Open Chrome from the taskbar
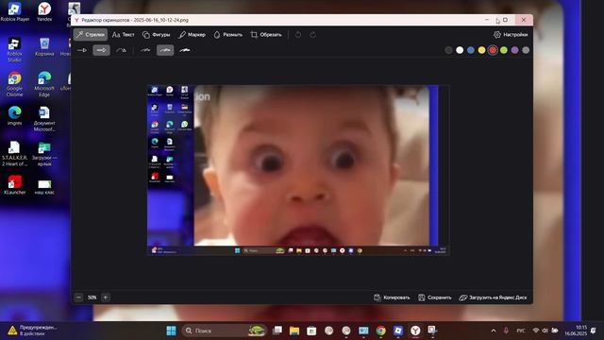Screen dimensions: 604x340 point(380,331)
